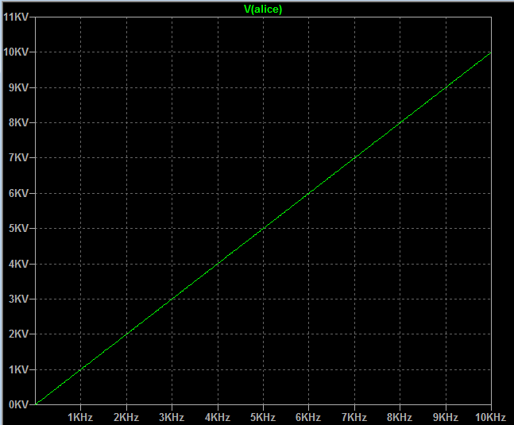The width and height of the screenshot is (514, 425).
Task: Click the 9KV y-axis label
Action: [19, 87]
